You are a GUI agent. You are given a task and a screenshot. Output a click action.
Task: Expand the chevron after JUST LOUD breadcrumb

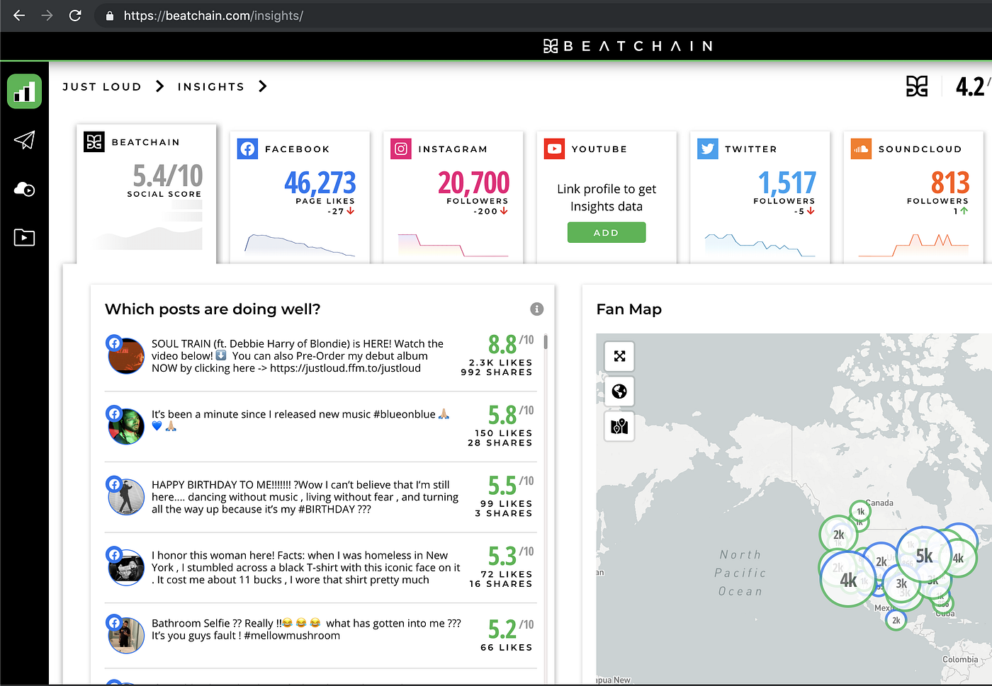(x=160, y=86)
